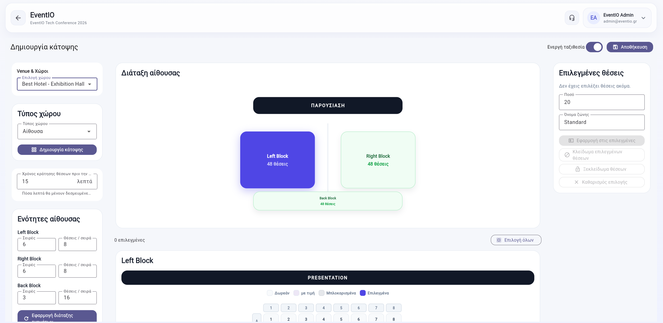Select the Right Block in hall layout

(378, 160)
